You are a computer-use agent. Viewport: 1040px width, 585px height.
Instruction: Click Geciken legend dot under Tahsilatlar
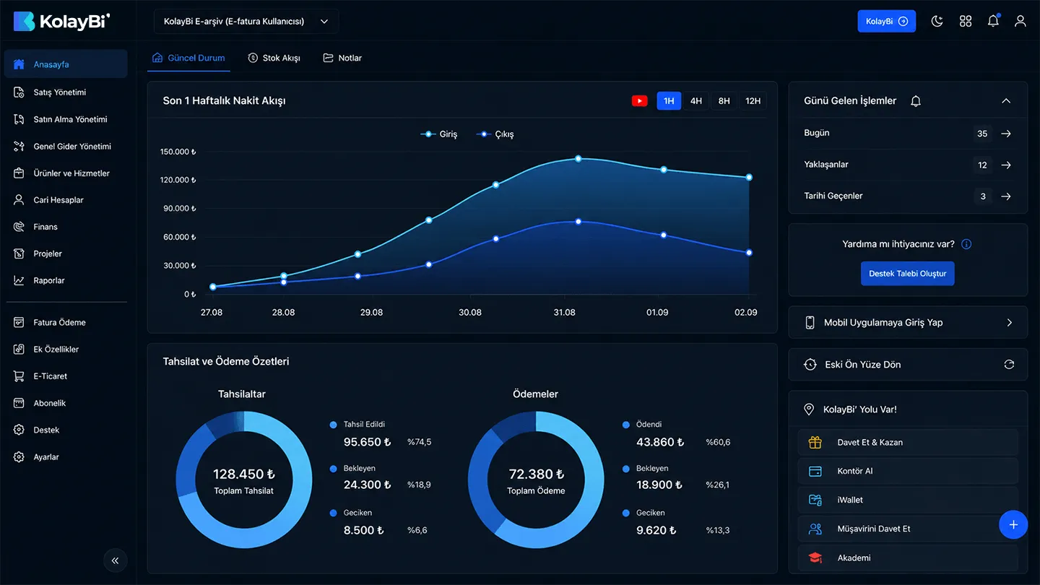(x=333, y=513)
